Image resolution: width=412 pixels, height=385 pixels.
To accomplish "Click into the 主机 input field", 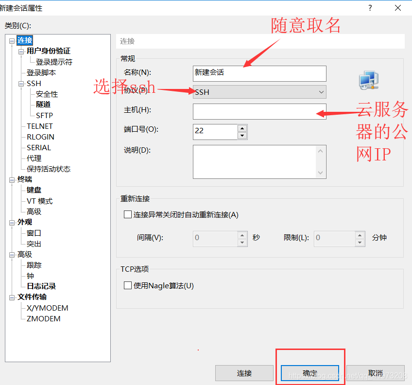I will pyautogui.click(x=259, y=112).
